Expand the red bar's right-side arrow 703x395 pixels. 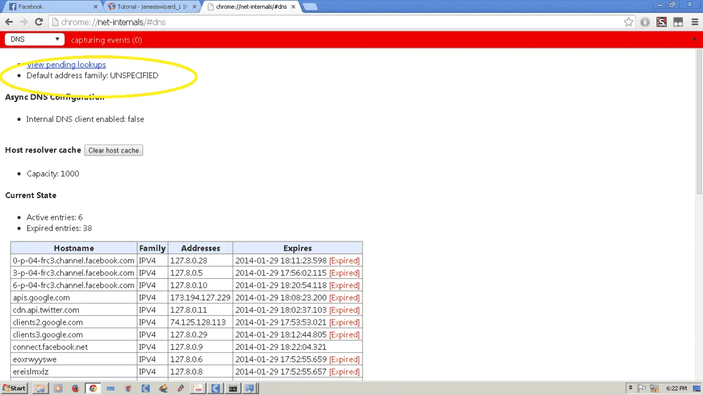[x=694, y=40]
